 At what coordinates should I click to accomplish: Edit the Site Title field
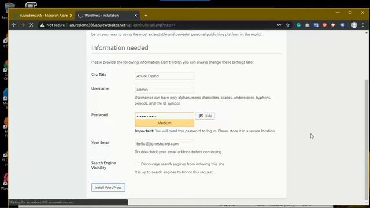pyautogui.click(x=164, y=76)
